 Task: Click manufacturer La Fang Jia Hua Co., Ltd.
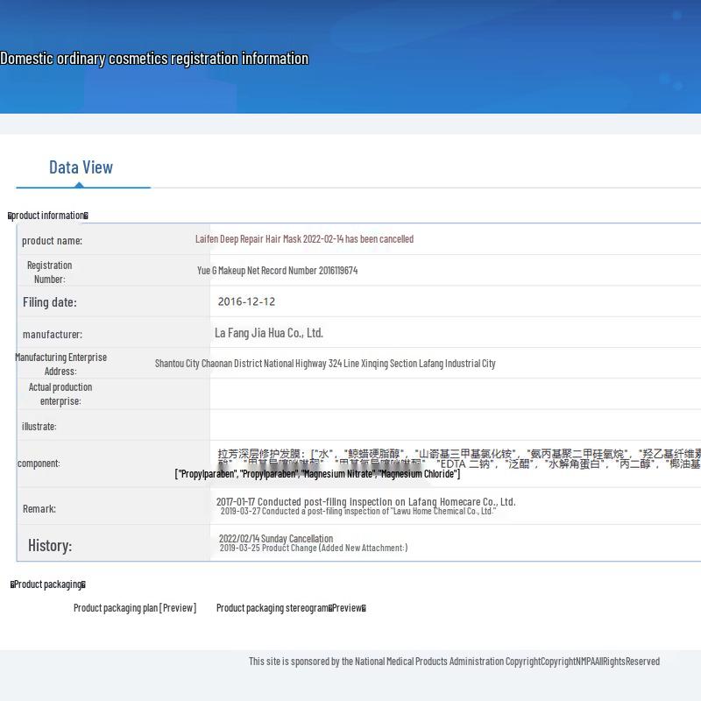269,333
